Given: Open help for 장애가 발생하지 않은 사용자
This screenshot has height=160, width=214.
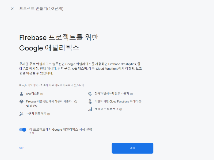Looking at the screenshot, I should click(x=131, y=94).
